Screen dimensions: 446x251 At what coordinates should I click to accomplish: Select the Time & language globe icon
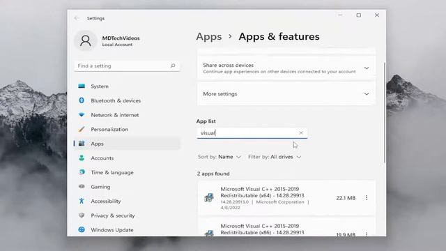82,172
